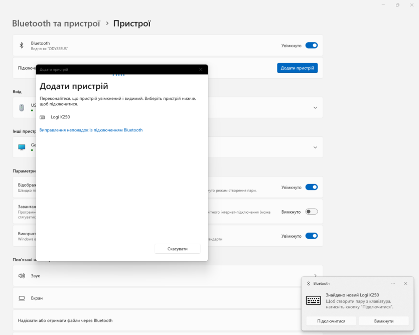The image size is (419, 335).
Task: Click Підключитися in the Bluetooth notification
Action: point(331,321)
